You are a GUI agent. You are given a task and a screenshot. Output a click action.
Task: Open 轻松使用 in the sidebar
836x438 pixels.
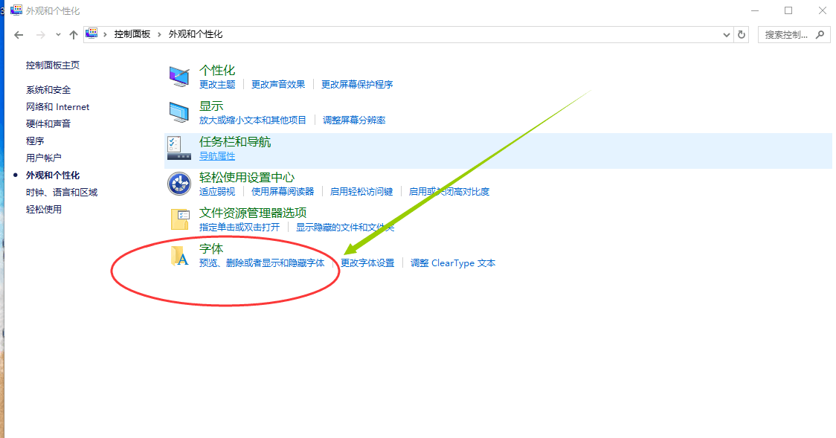click(44, 209)
